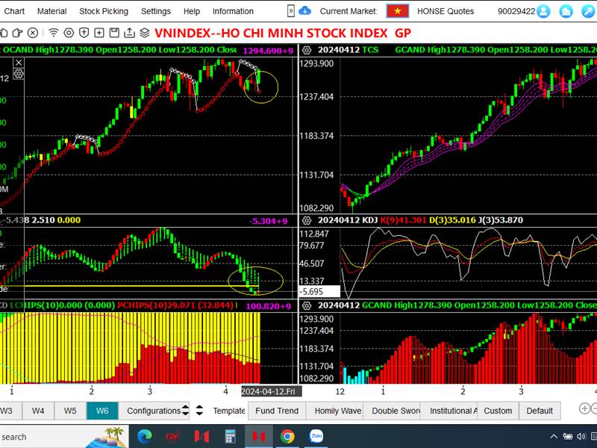Click the layers stack icon on toolbar
Screen dimensions: 597x448
[145, 34]
